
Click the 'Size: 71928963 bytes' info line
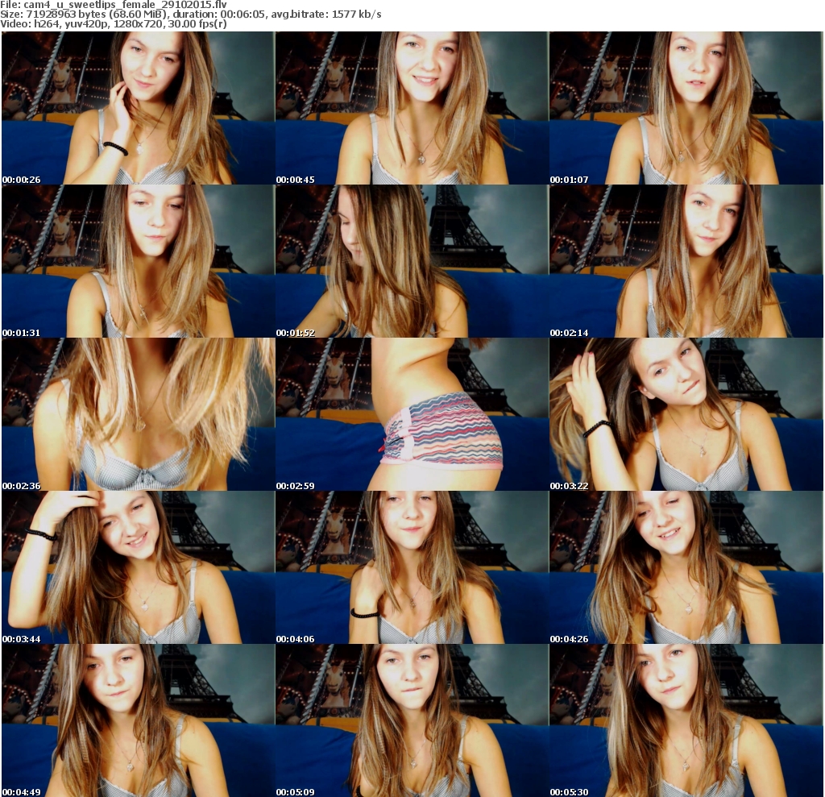click(x=191, y=15)
